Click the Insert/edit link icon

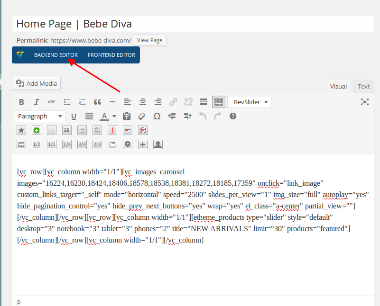[173, 102]
